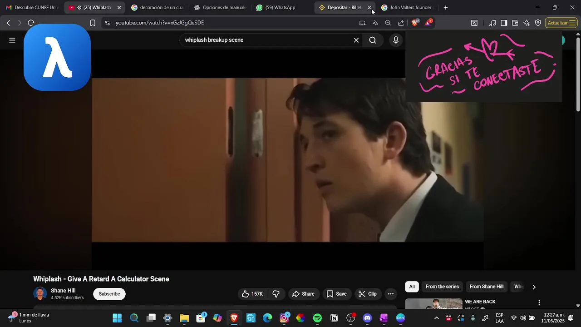This screenshot has height=327, width=581.
Task: Open Shane Hill channel avatar
Action: click(40, 293)
